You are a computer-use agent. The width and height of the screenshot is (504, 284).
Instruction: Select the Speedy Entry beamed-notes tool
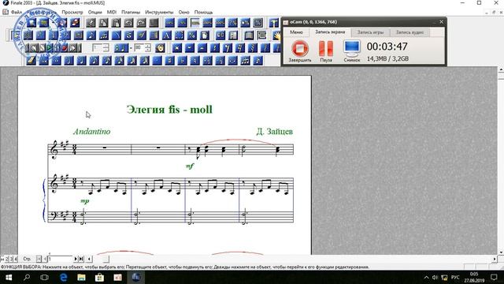[103, 35]
